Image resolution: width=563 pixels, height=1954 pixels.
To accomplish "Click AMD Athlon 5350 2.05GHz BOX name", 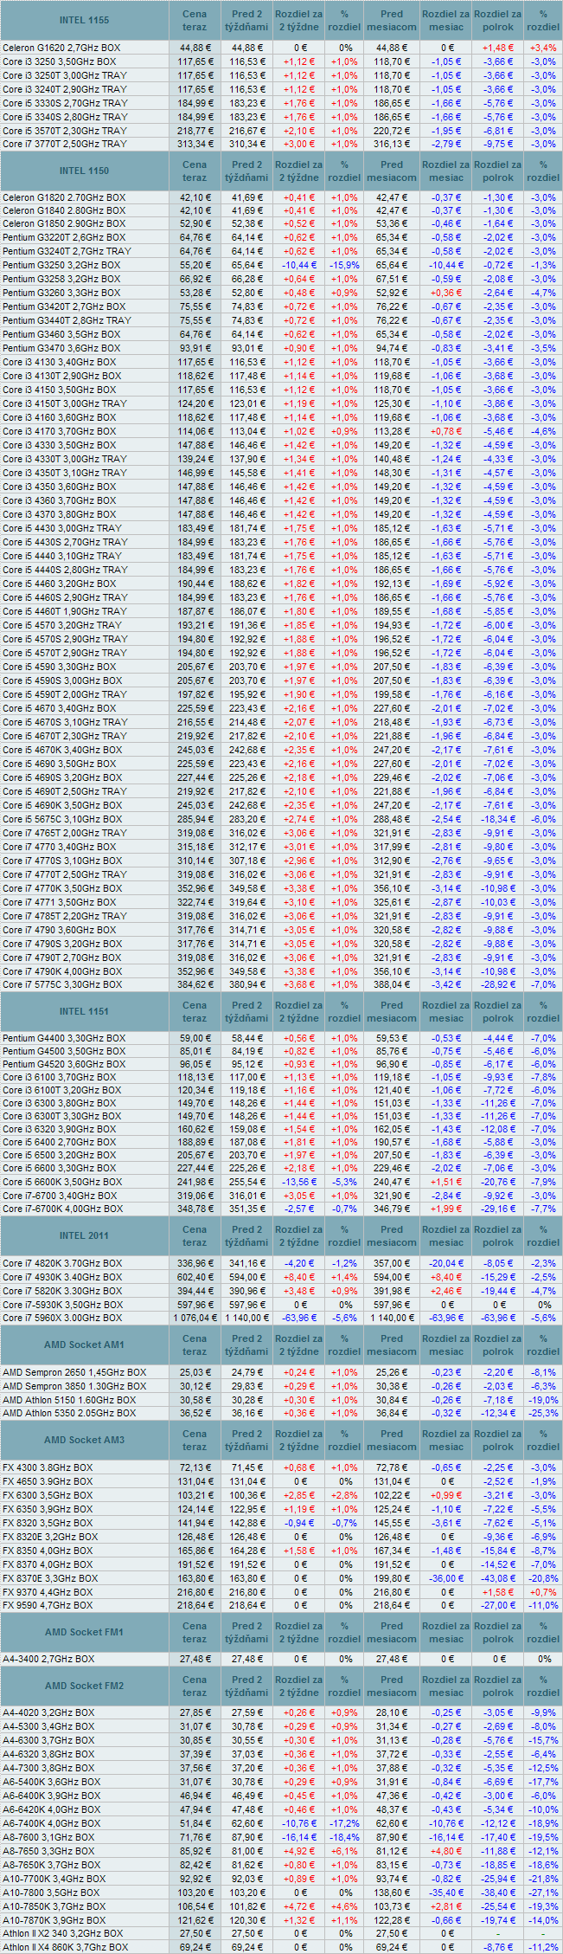I will [69, 1413].
